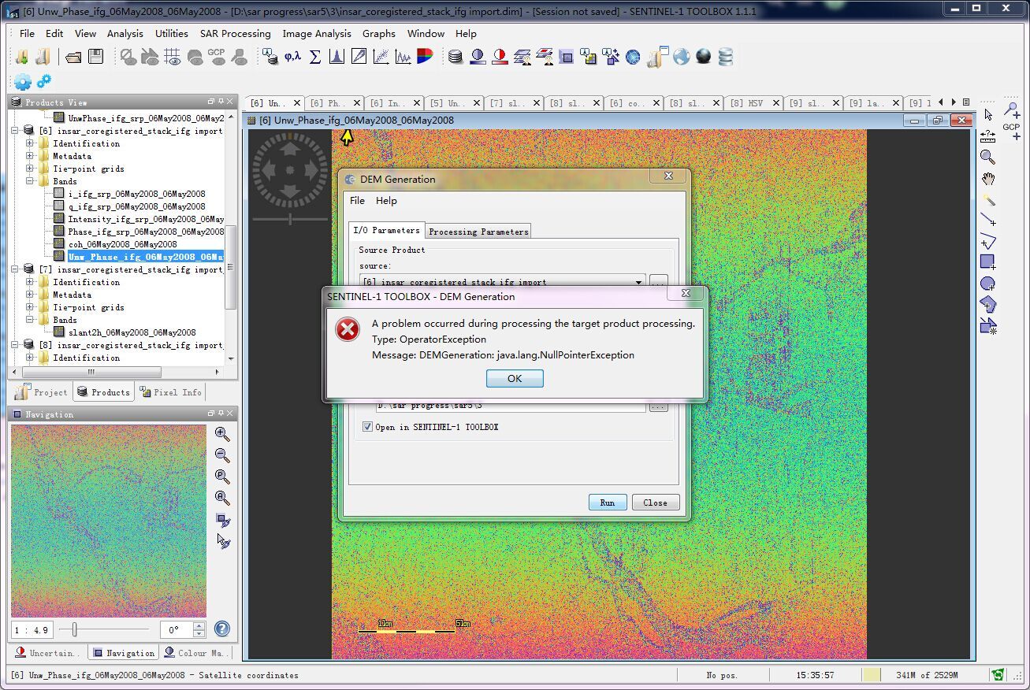This screenshot has height=690, width=1030.
Task: Select the panning hand tool
Action: point(987,180)
